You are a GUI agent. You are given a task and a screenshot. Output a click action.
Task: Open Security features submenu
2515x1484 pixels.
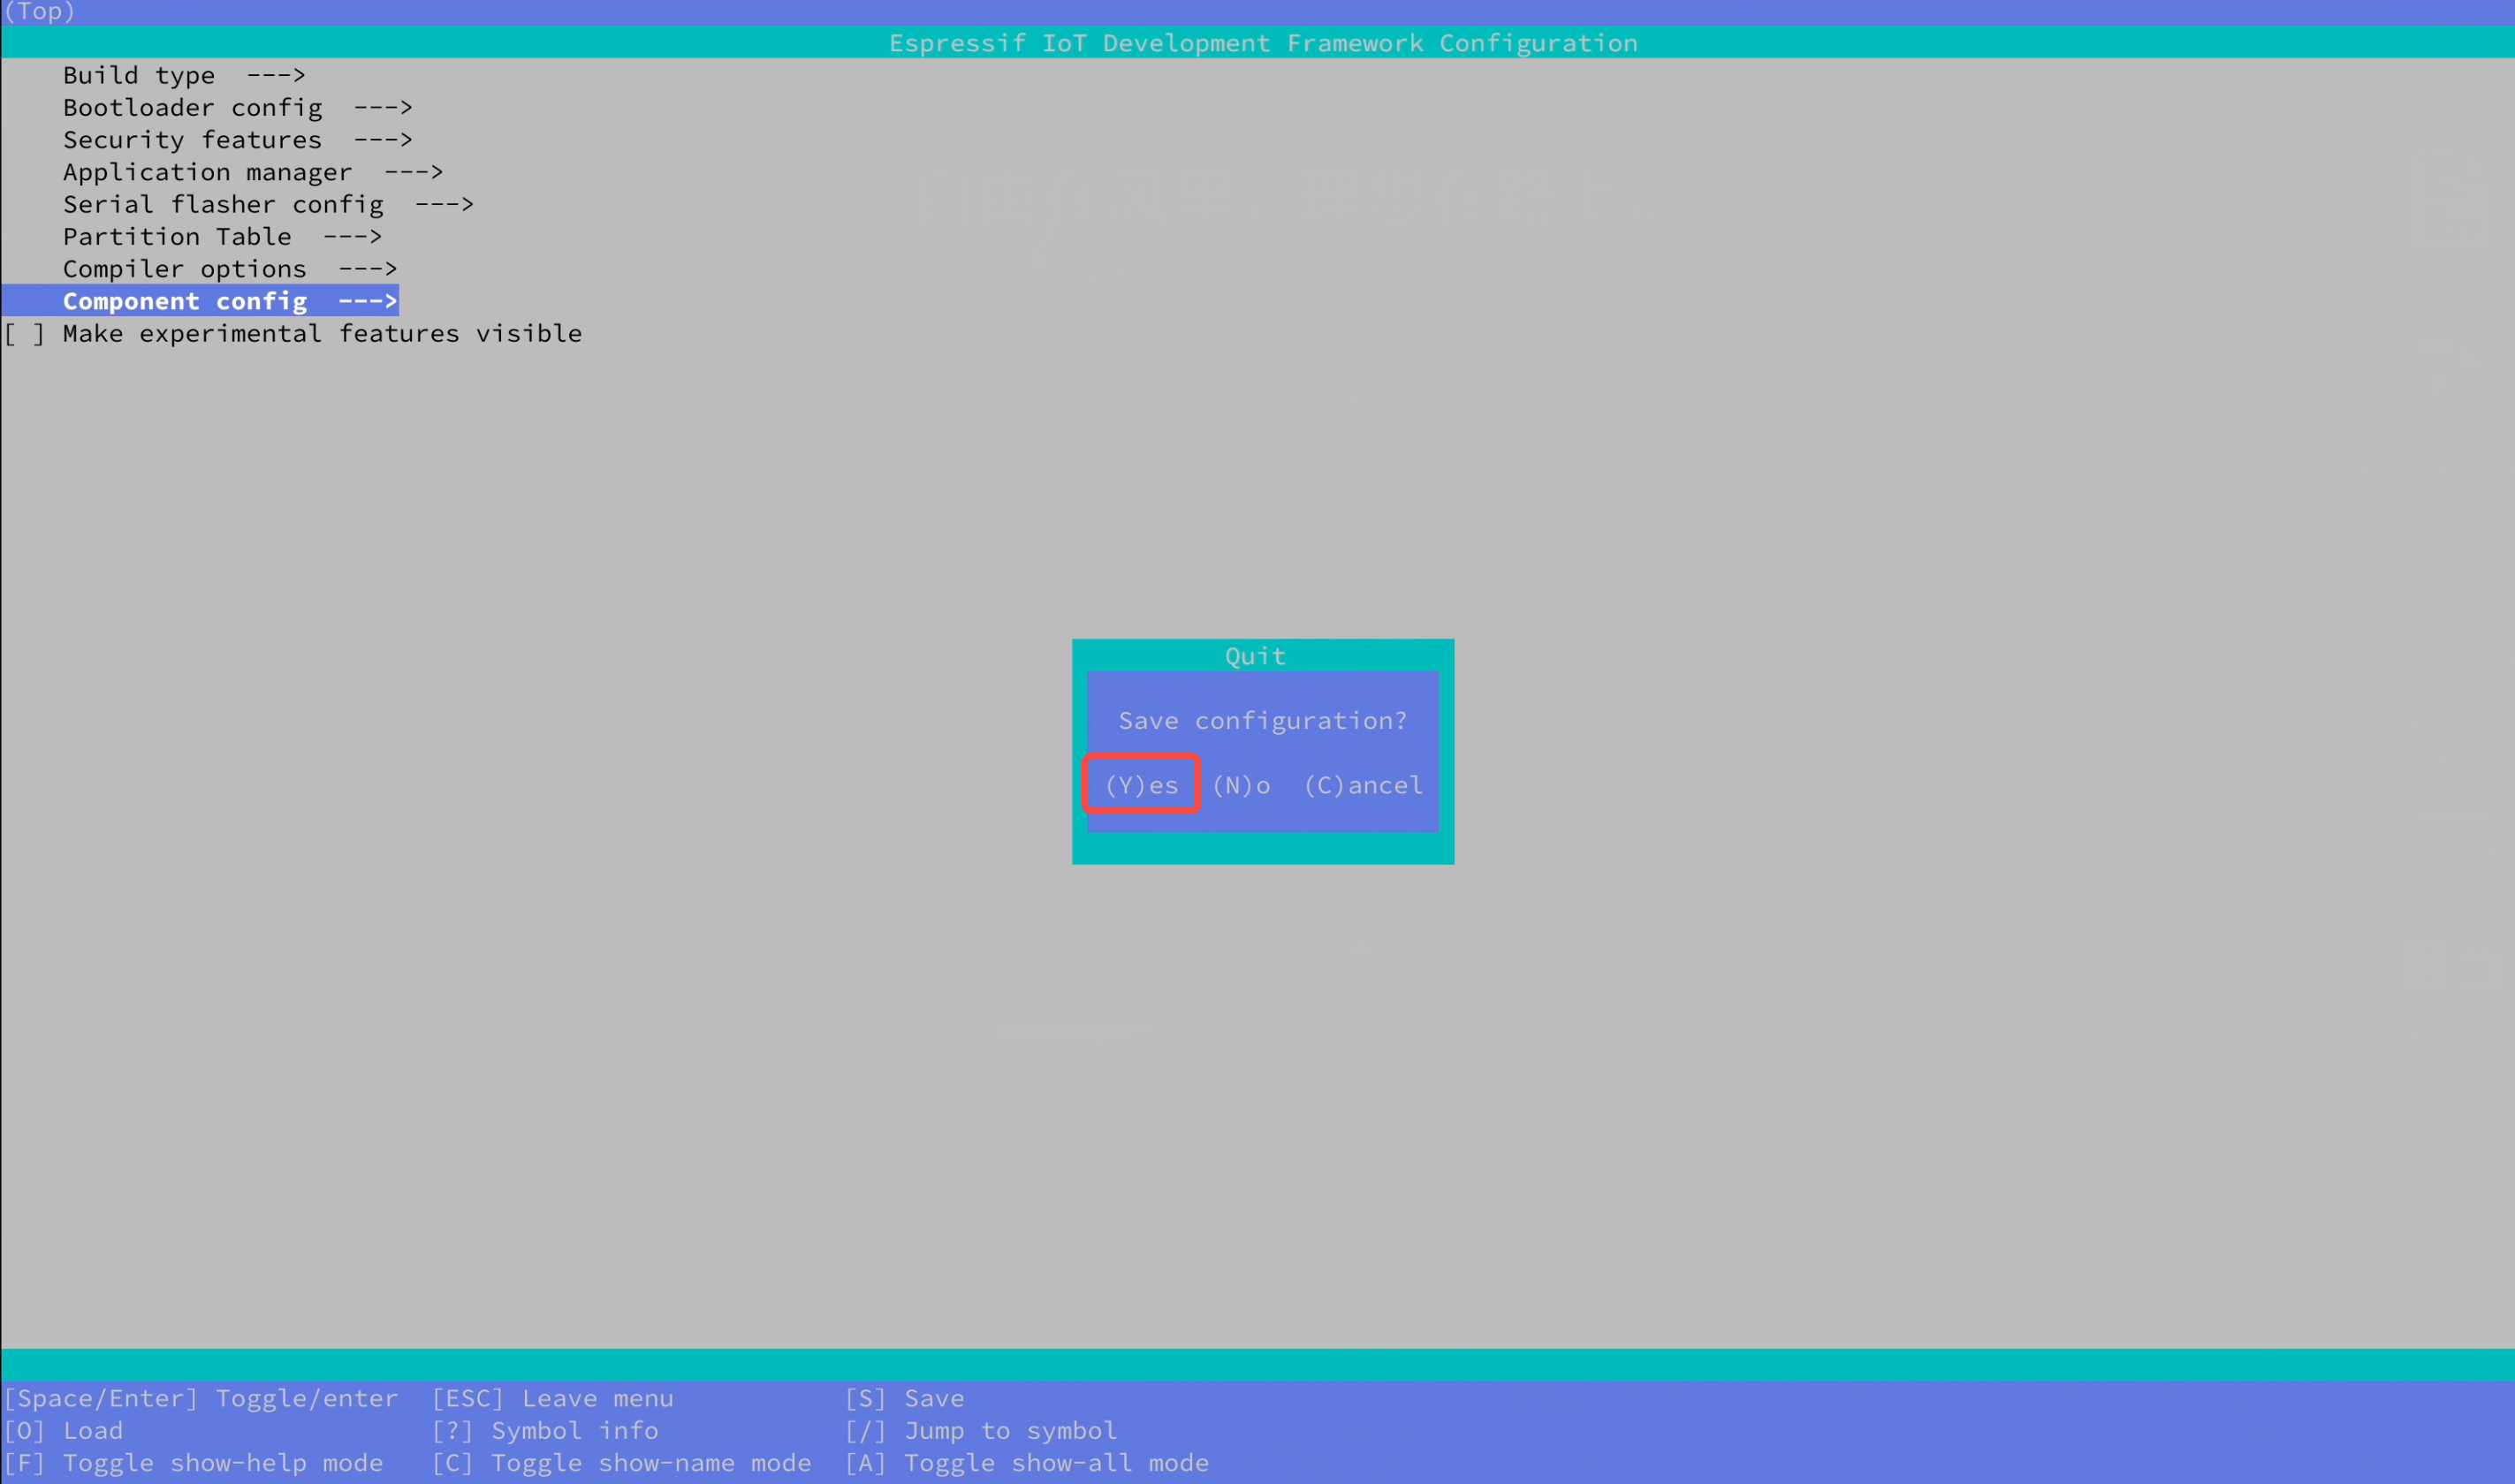237,139
